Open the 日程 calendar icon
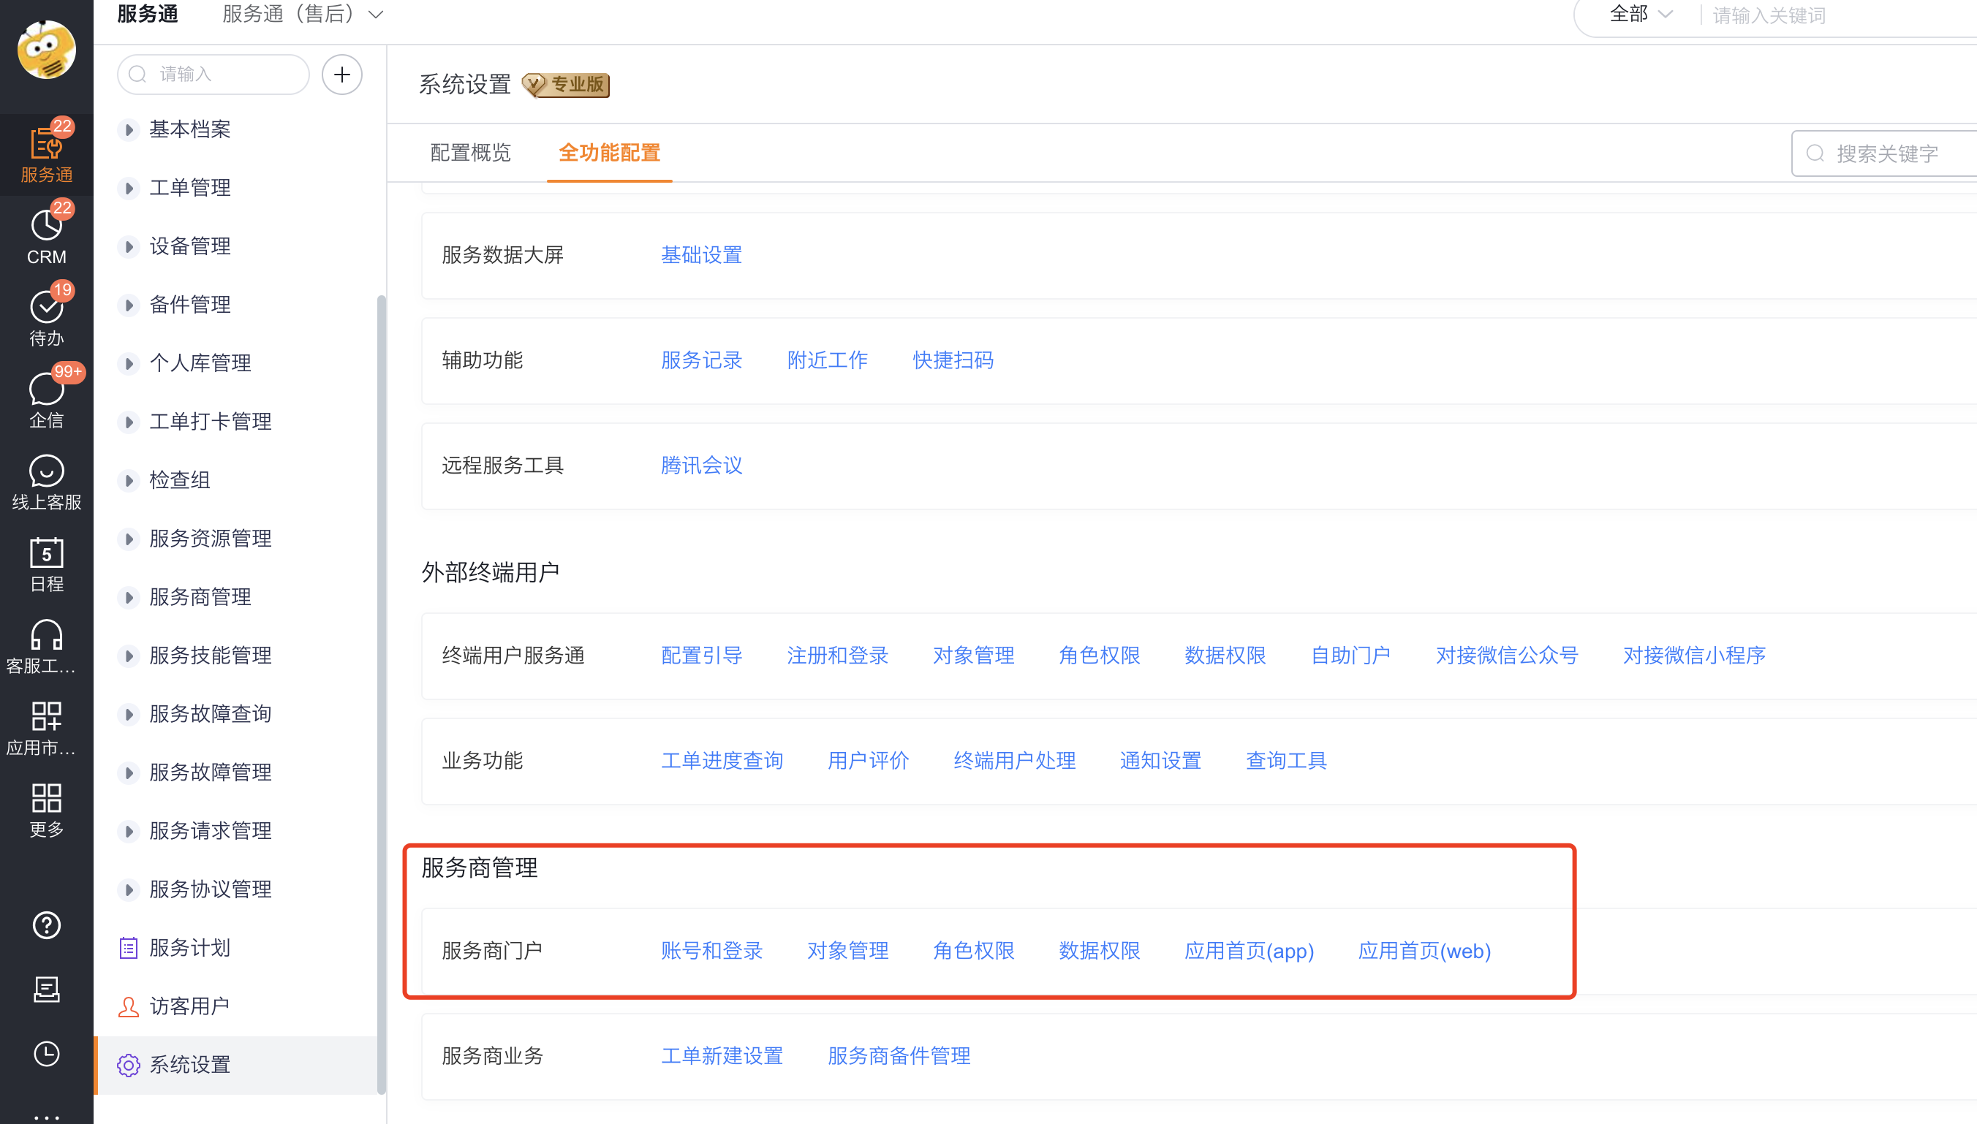Viewport: 1977px width, 1124px height. tap(46, 563)
